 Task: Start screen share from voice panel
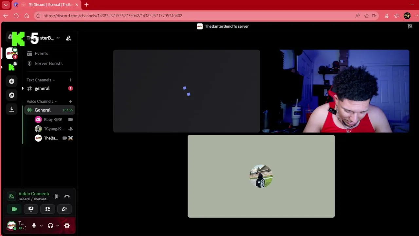coord(31,209)
